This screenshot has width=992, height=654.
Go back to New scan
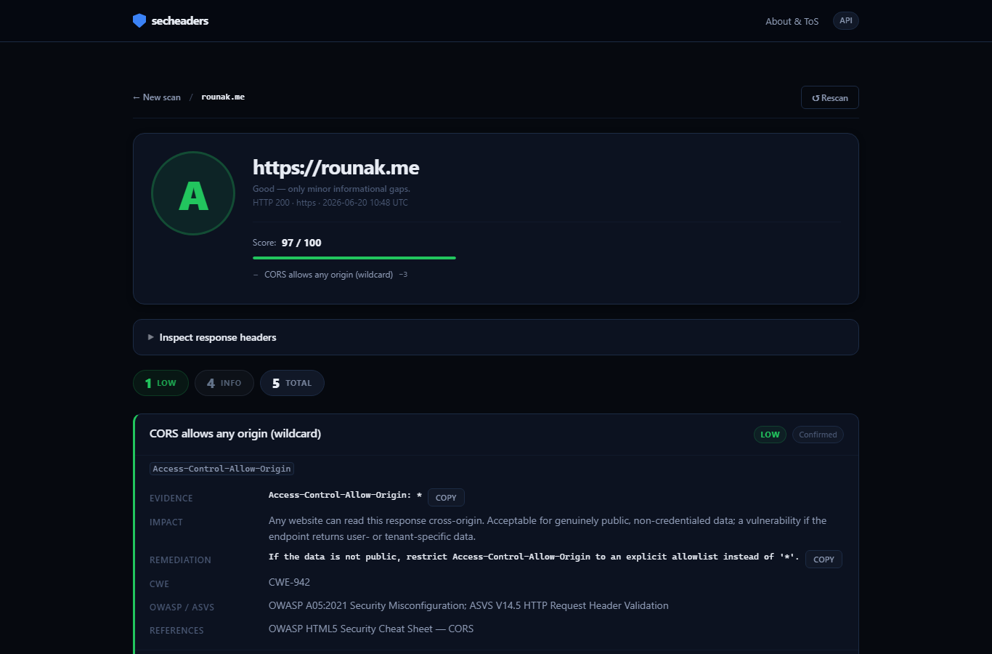coord(157,97)
